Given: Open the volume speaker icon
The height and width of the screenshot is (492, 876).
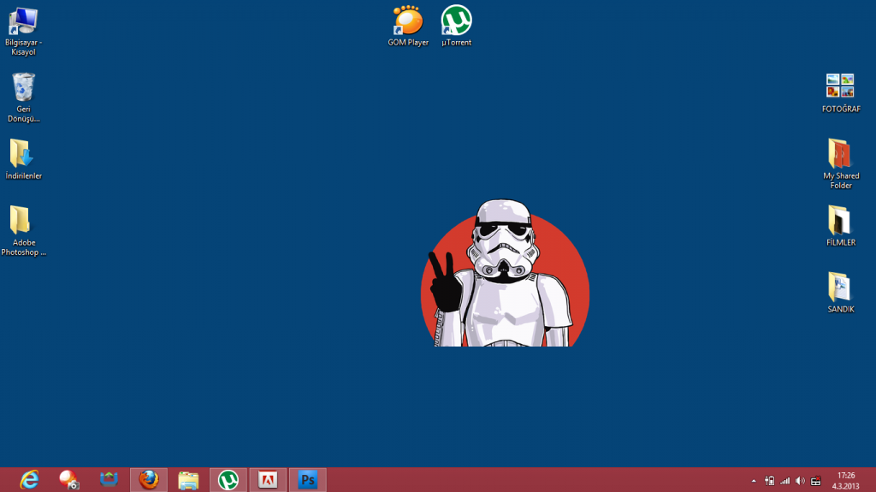Looking at the screenshot, I should (x=800, y=481).
